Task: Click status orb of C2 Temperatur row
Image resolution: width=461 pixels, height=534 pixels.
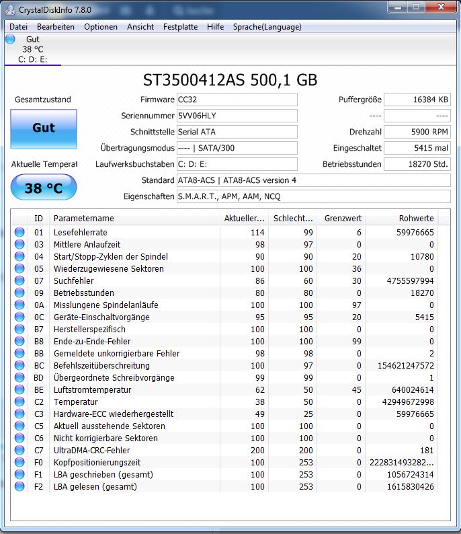Action: [19, 402]
